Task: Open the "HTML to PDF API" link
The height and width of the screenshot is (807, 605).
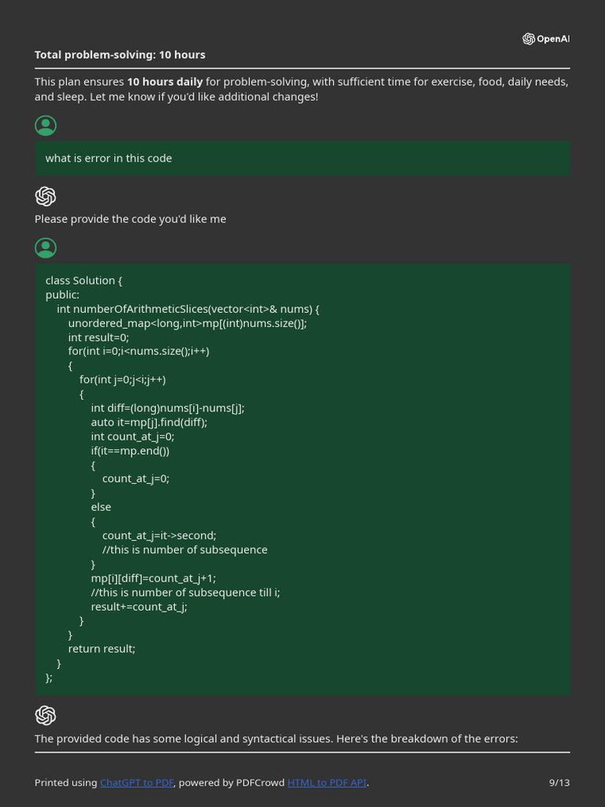Action: 327,783
